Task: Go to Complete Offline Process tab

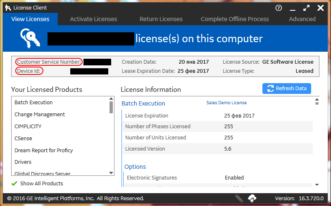Action: coord(235,19)
